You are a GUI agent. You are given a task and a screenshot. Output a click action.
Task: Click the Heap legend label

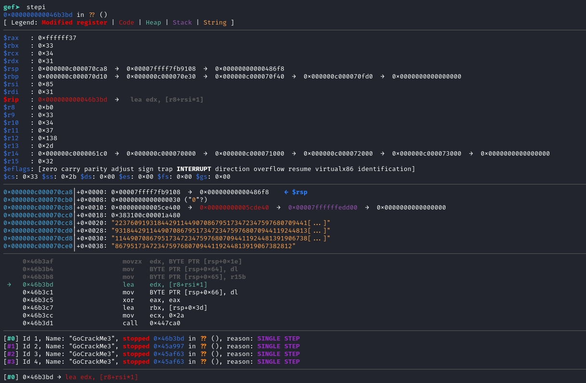[x=153, y=23]
